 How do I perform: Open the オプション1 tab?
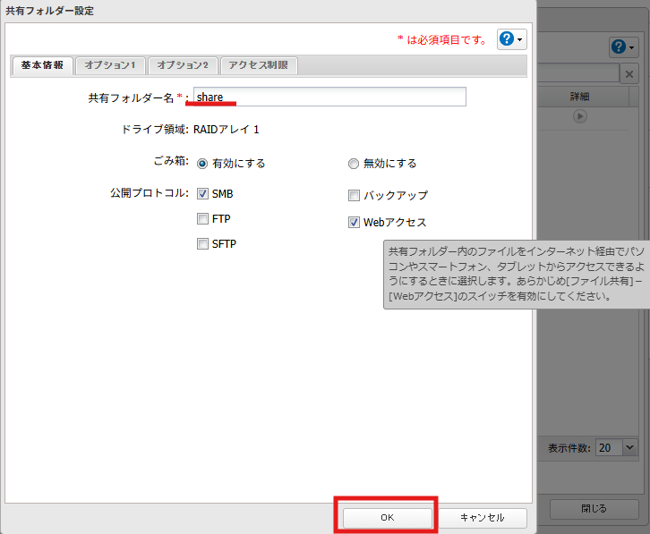[x=110, y=65]
